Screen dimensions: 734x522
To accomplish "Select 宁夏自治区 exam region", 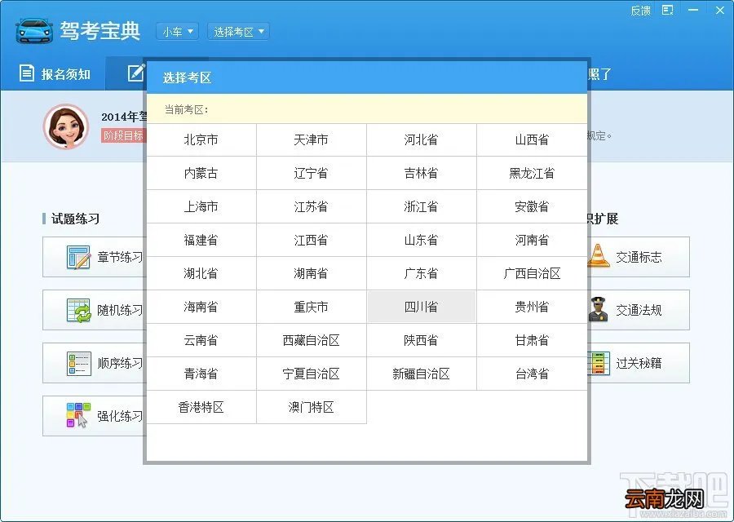I will coord(312,374).
